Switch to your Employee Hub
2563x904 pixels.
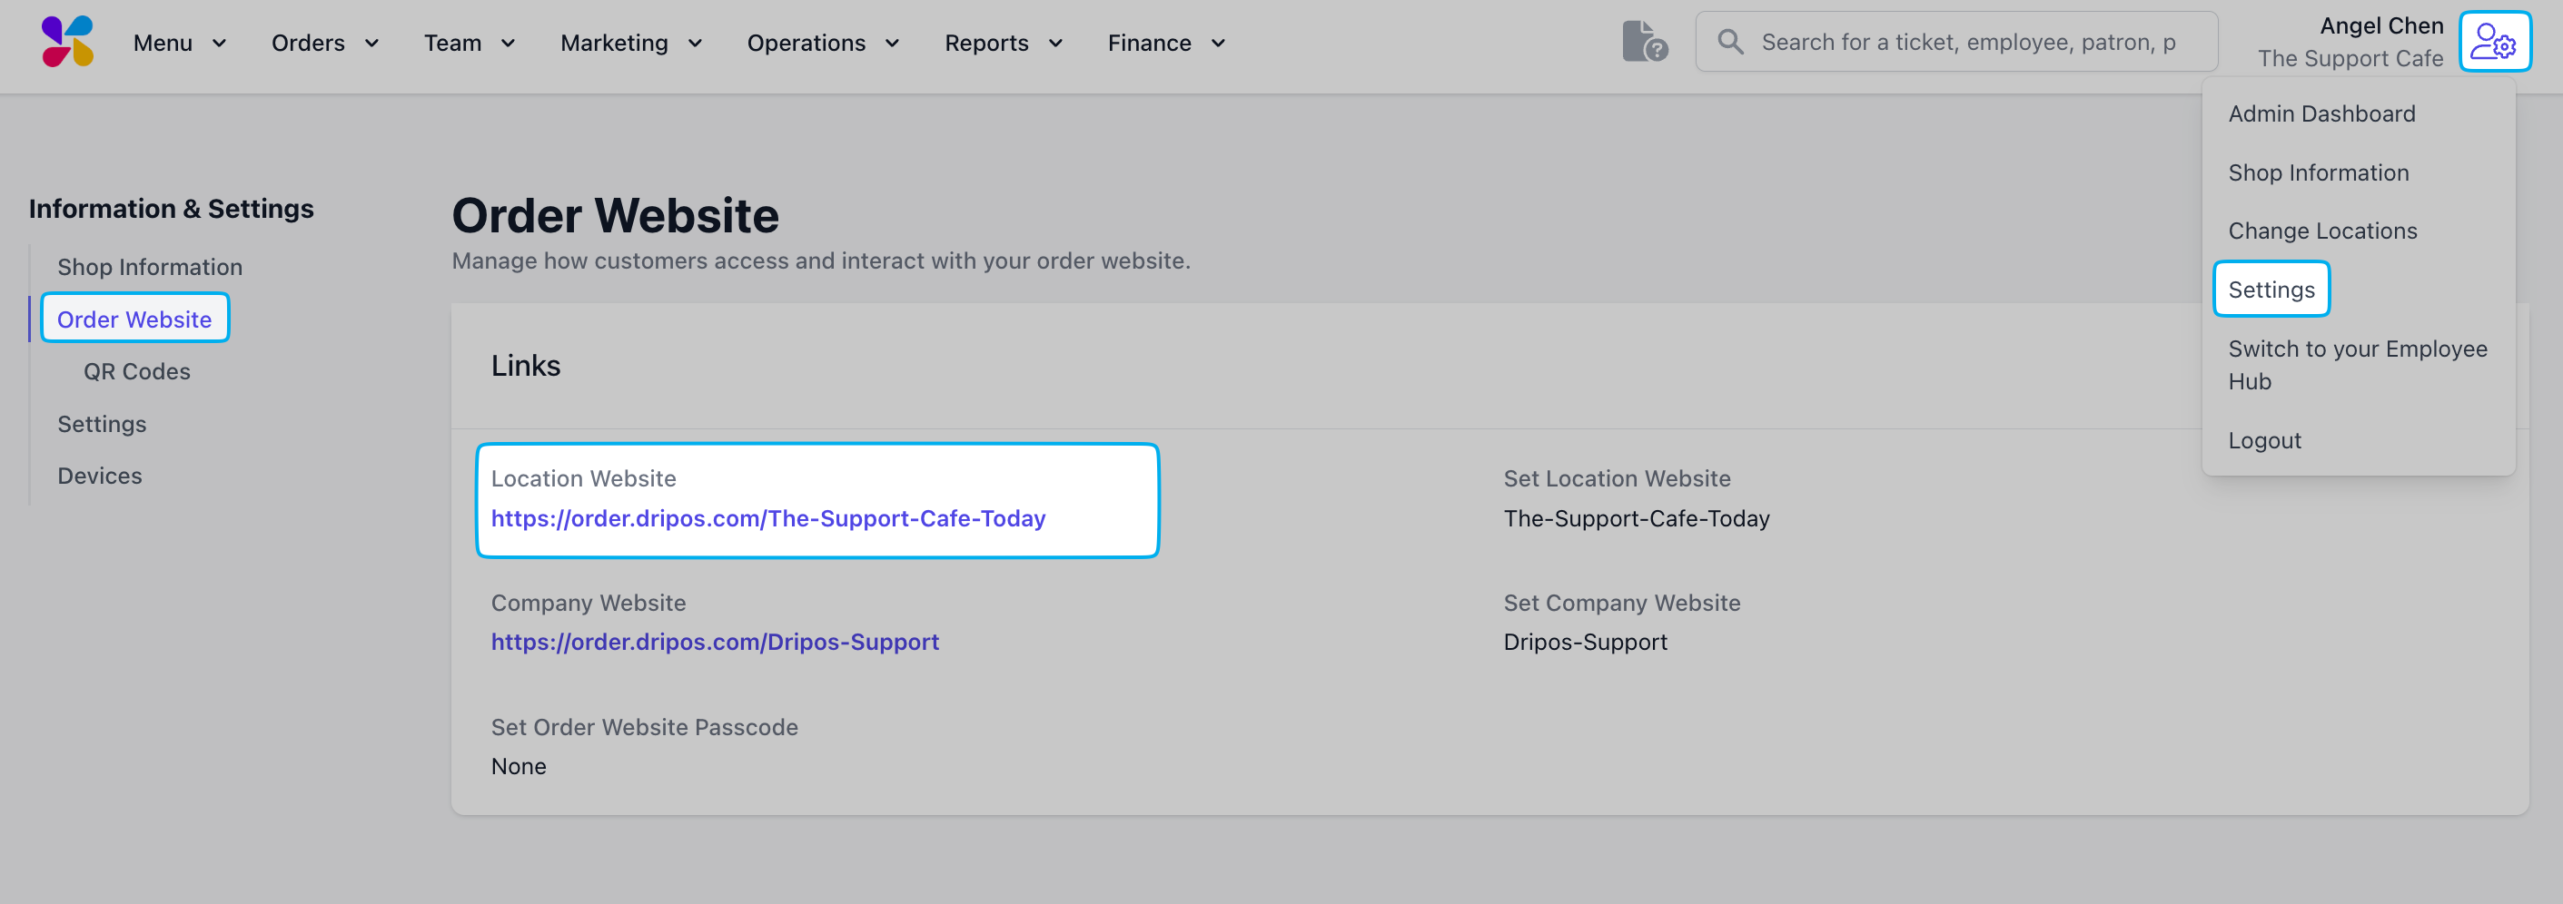tap(2357, 365)
